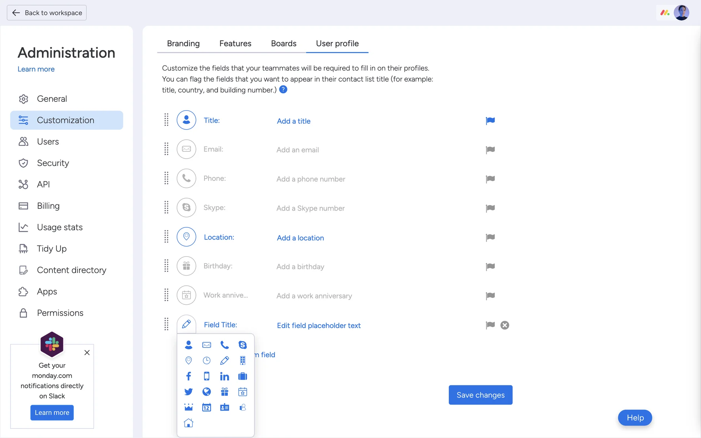Click the Title field person icon
The width and height of the screenshot is (701, 438).
tap(186, 120)
